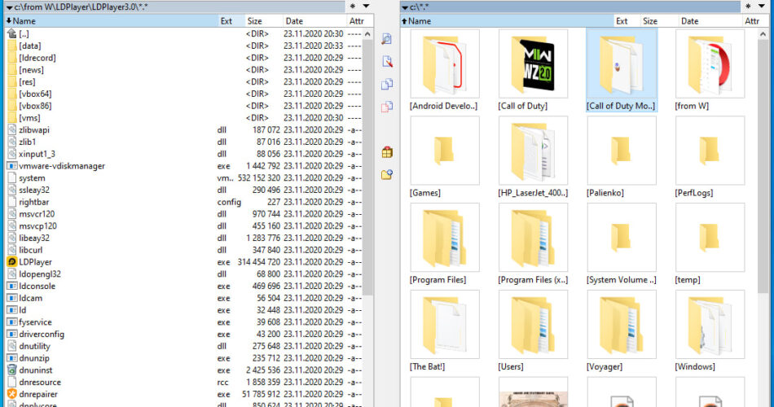Select the [vbox64] directory row
This screenshot has width=774, height=407.
click(x=184, y=94)
